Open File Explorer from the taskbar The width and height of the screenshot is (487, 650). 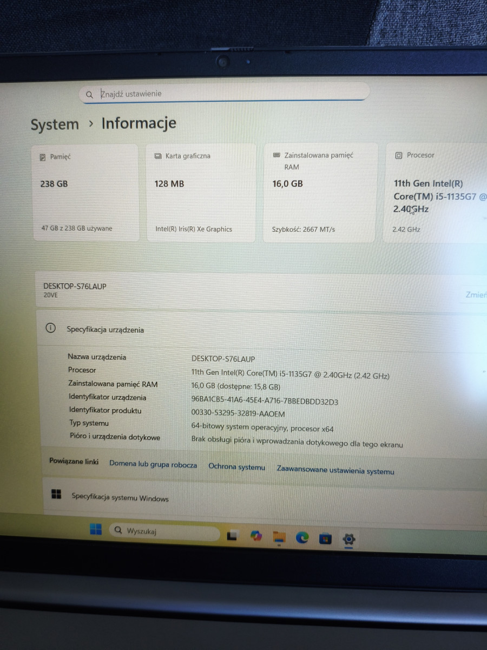[279, 537]
